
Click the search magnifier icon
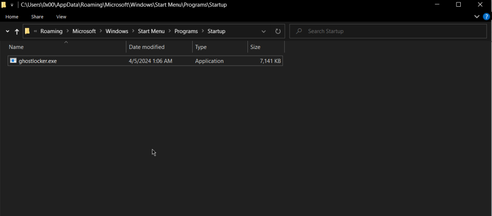[299, 31]
